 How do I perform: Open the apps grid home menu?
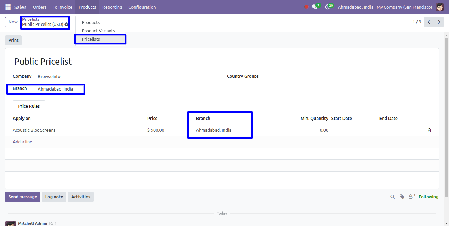[x=8, y=7]
